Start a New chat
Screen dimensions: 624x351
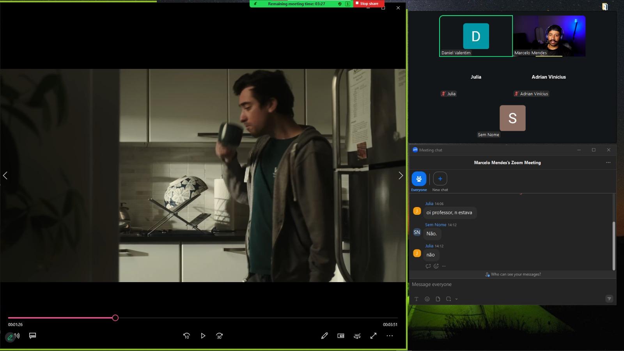pos(440,182)
